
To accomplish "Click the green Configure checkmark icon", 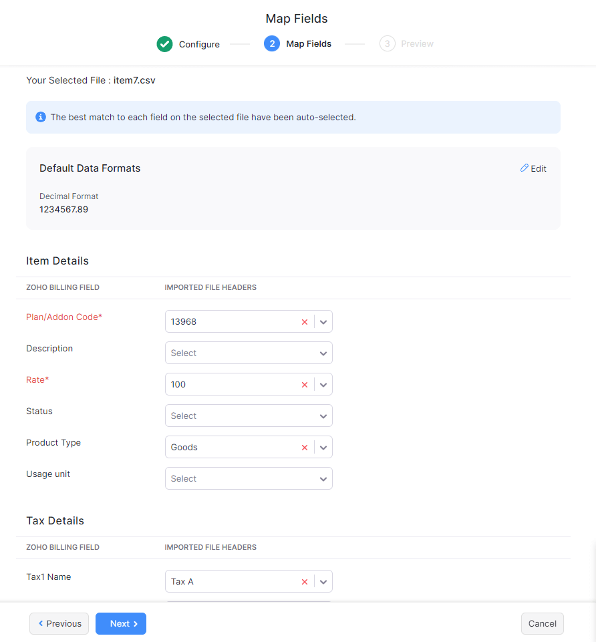I will pos(164,44).
